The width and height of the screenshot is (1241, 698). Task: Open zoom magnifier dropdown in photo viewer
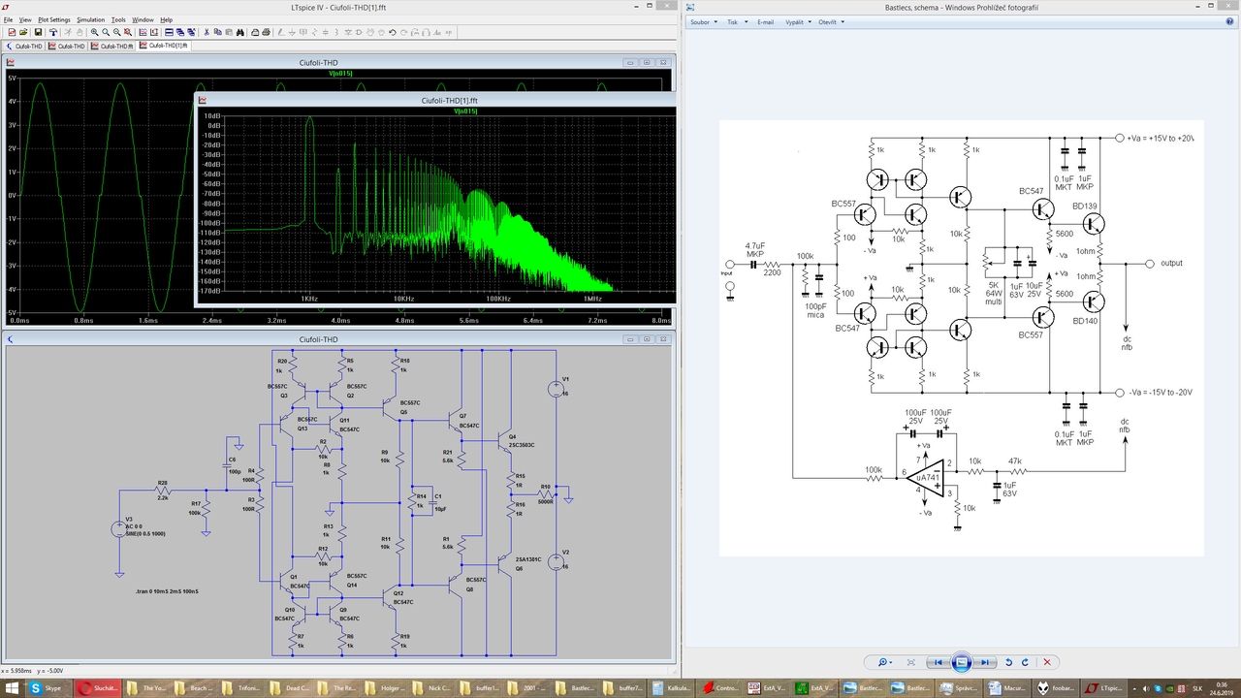click(885, 662)
